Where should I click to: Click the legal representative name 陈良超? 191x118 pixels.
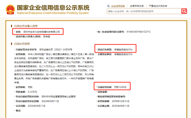point(47,36)
